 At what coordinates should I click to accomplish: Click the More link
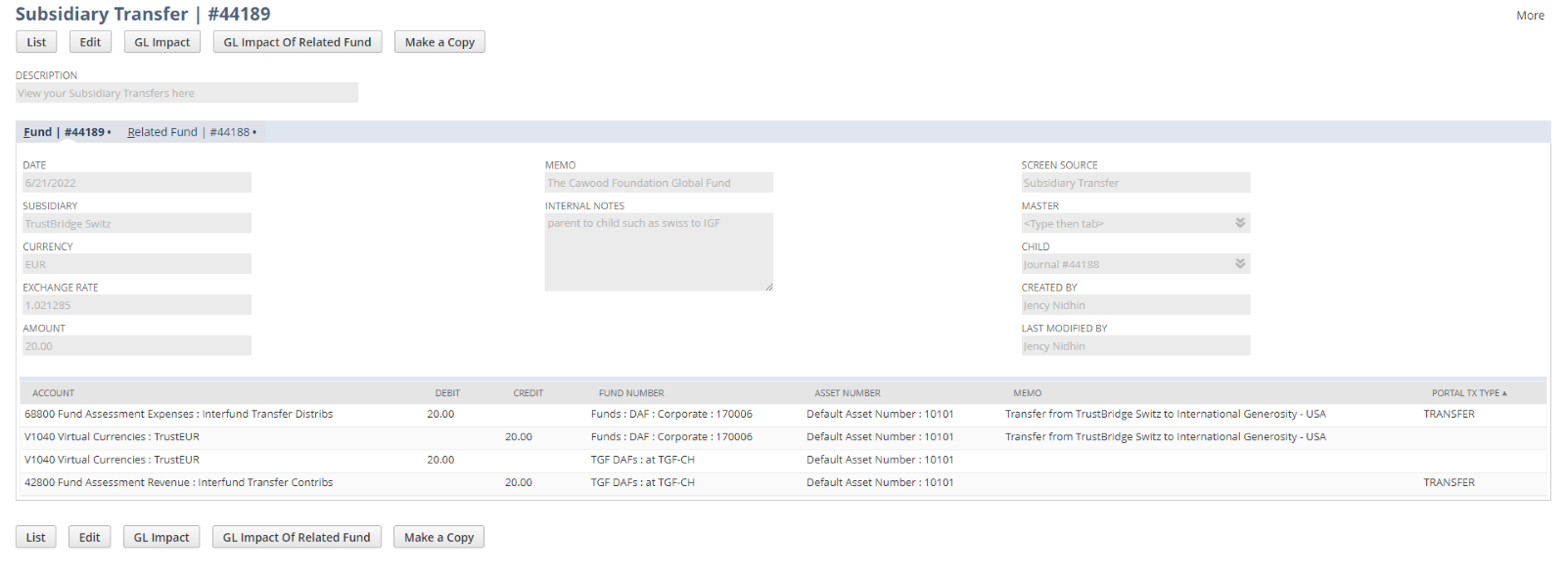(x=1530, y=16)
